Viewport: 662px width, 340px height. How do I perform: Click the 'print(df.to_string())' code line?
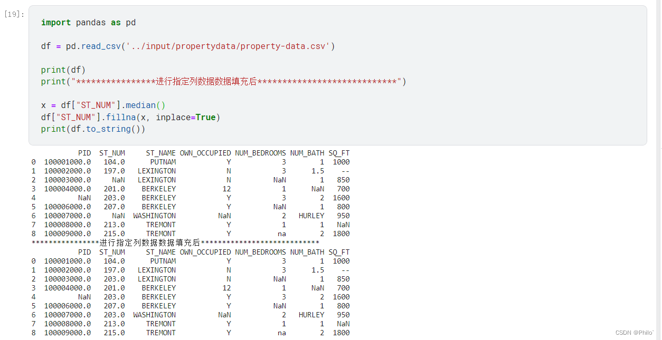click(93, 129)
